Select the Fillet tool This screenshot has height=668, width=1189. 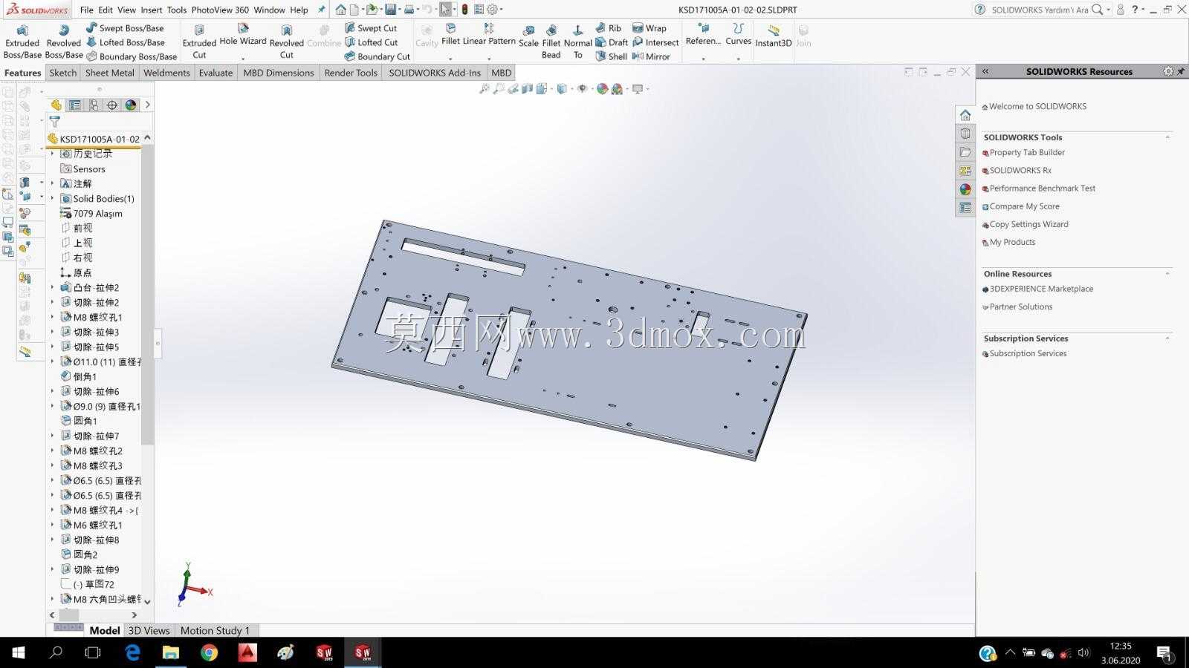pos(450,34)
